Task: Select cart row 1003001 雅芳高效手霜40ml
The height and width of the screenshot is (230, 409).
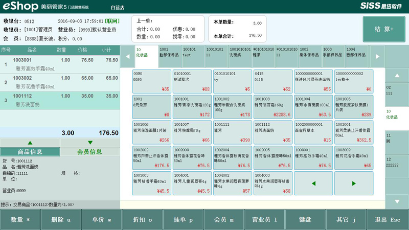Action: 60,64
